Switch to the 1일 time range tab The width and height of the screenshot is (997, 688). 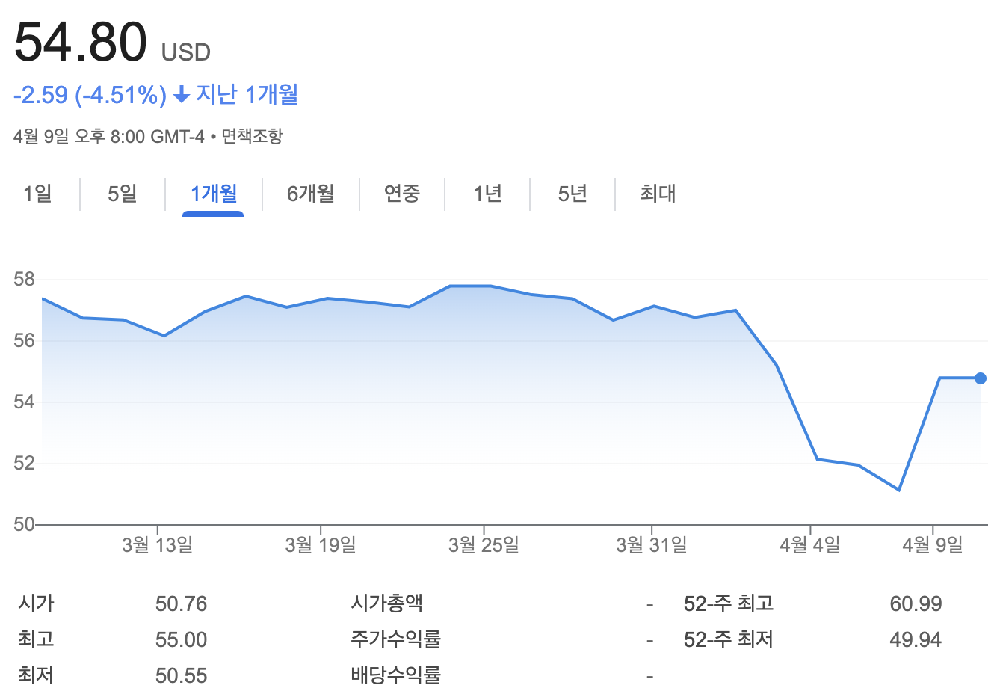coord(39,194)
